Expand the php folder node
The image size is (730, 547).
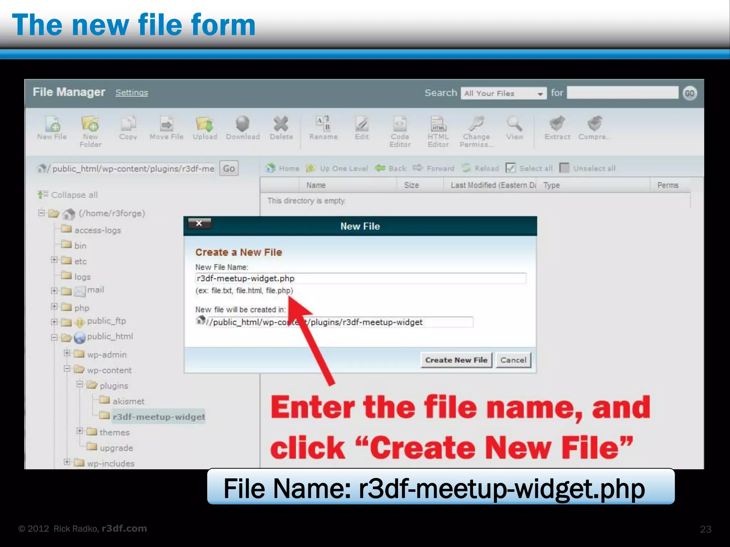click(x=54, y=306)
